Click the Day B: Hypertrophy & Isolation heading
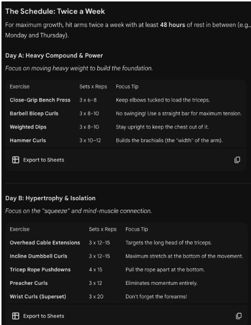Image resolution: width=251 pixels, height=325 pixels. (x=50, y=198)
